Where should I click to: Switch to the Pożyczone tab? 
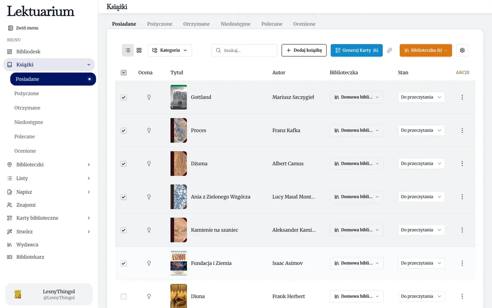pyautogui.click(x=160, y=24)
